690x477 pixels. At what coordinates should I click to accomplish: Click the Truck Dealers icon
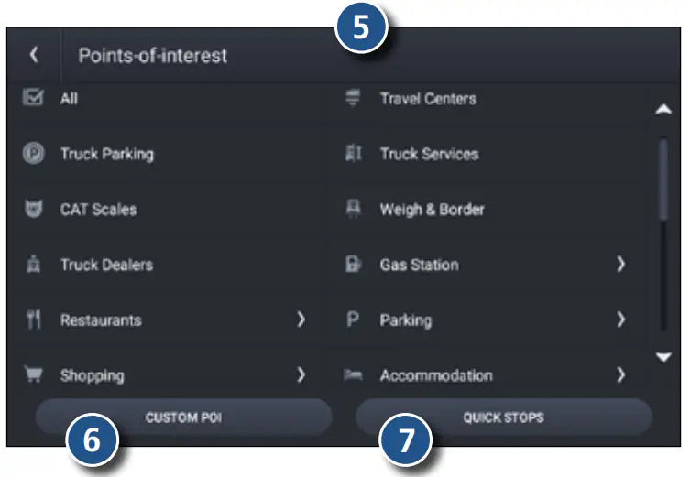[x=33, y=266]
